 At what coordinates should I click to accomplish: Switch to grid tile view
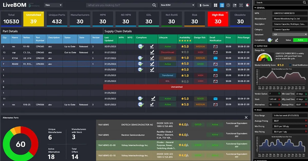pyautogui.click(x=215, y=5)
